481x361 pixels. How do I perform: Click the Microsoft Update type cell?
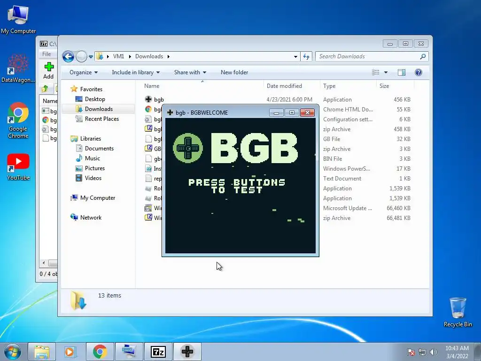click(x=347, y=208)
